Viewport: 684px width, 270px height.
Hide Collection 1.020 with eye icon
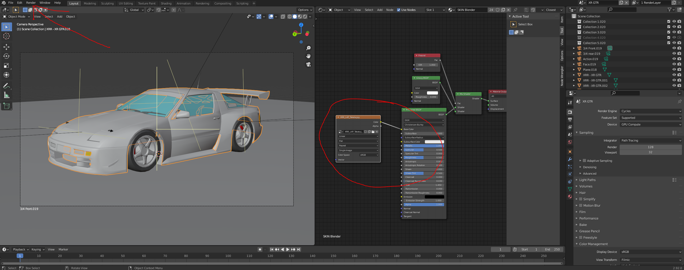coord(674,22)
